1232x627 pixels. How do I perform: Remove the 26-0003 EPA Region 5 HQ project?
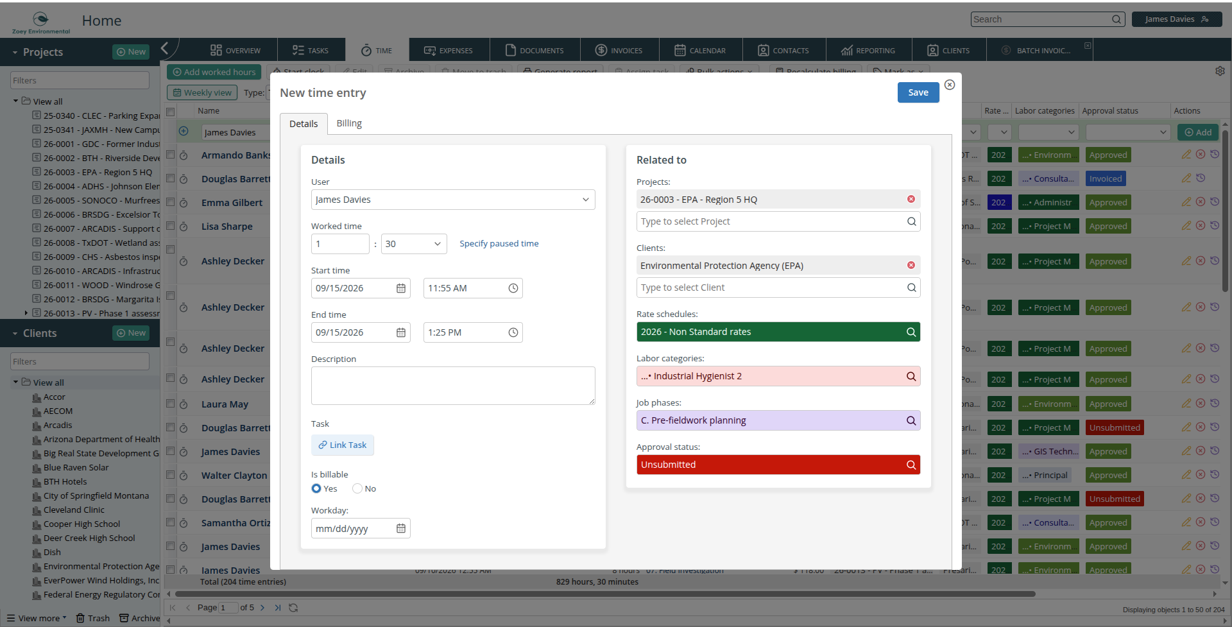tap(911, 199)
